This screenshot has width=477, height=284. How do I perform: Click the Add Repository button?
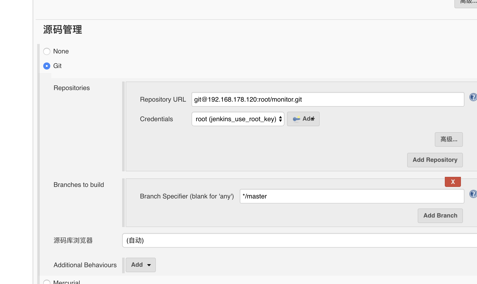pos(435,160)
